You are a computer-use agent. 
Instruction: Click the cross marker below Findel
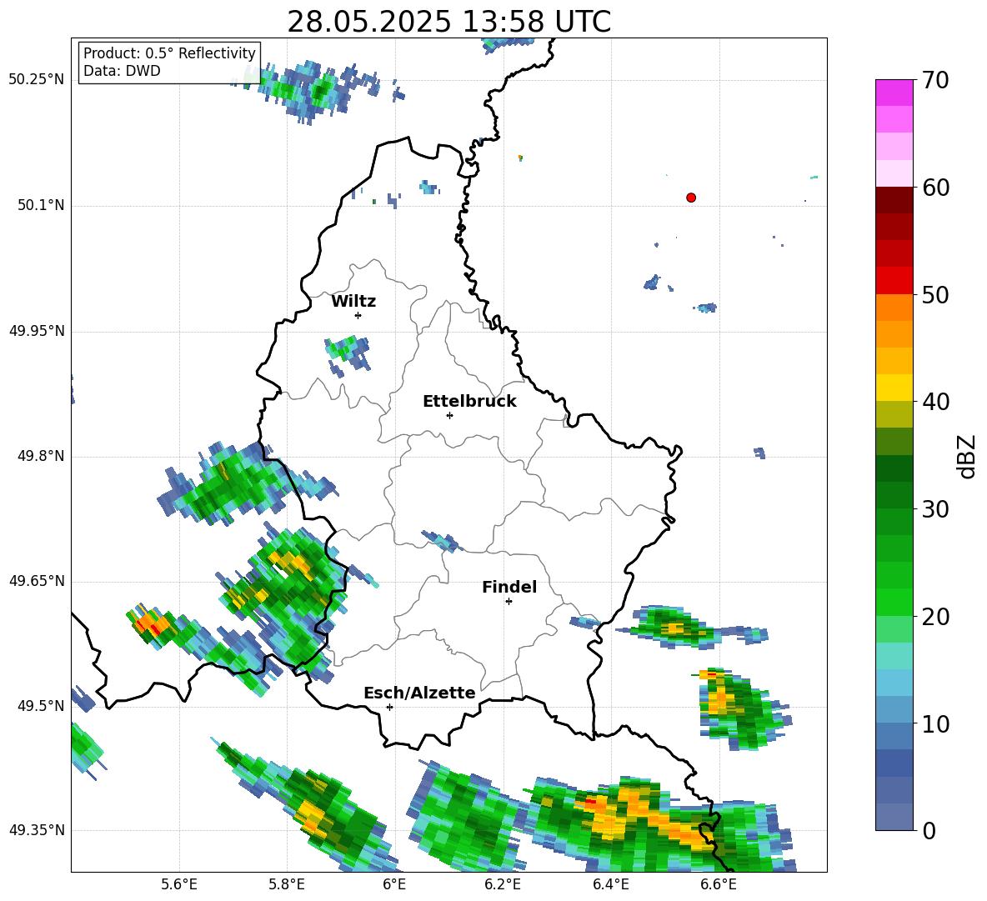[509, 602]
